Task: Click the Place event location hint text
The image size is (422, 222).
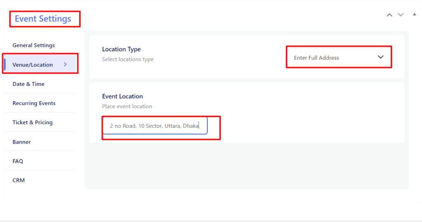Action: pos(127,106)
